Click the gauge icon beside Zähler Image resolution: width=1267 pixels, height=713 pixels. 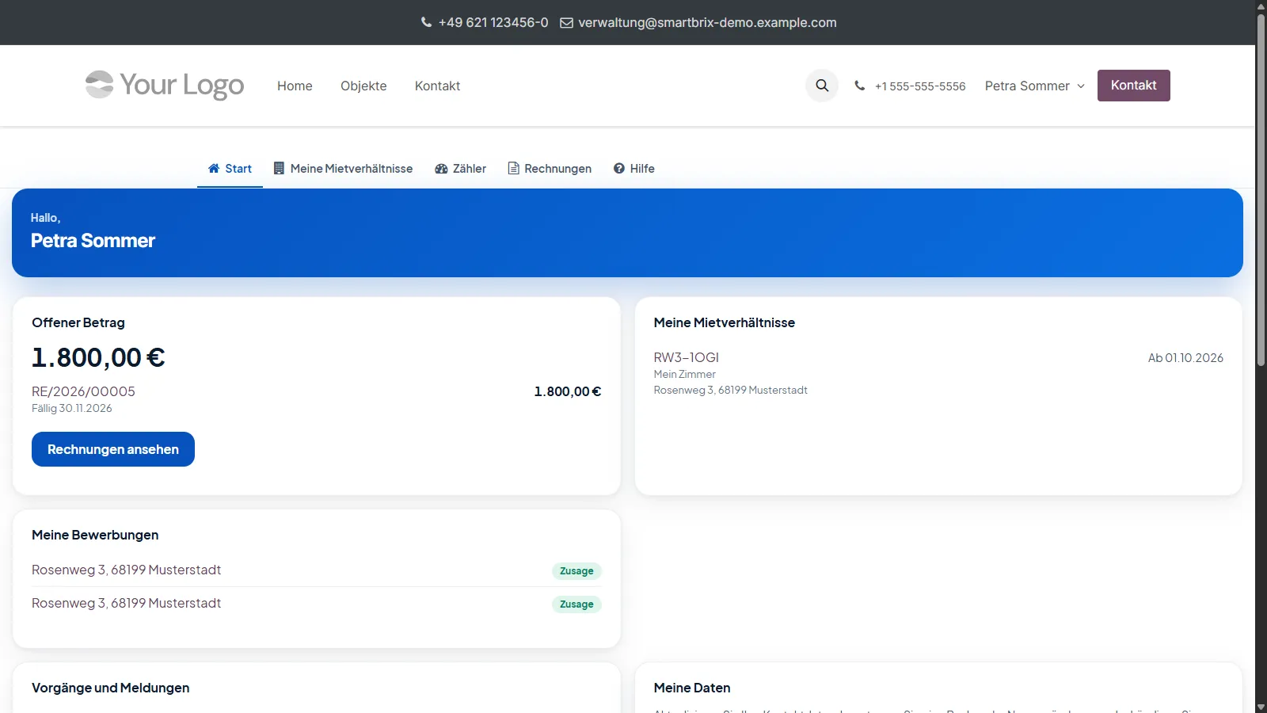point(441,169)
